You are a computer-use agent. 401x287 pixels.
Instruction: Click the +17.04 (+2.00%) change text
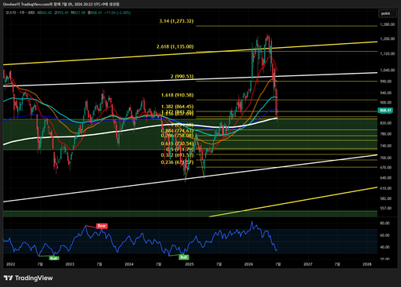click(x=117, y=13)
